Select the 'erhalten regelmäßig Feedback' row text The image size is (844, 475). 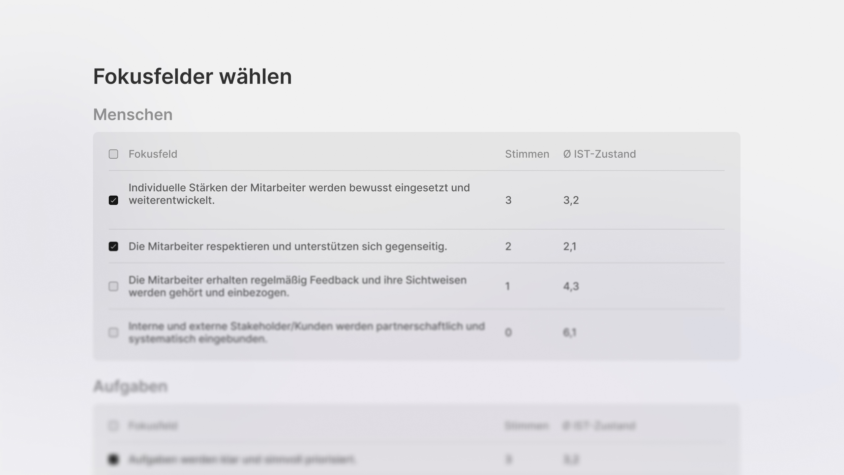point(297,286)
